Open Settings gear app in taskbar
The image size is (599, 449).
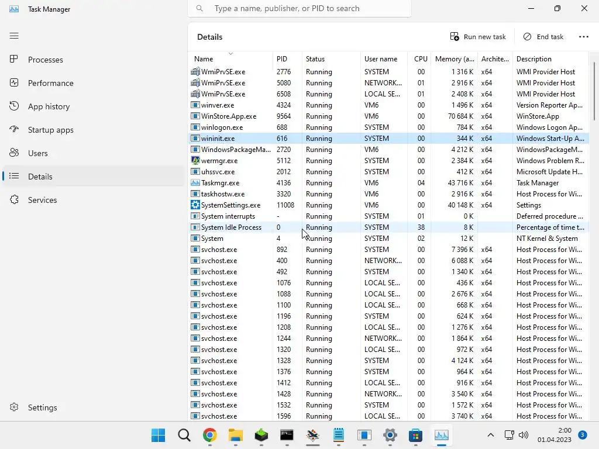pyautogui.click(x=390, y=435)
